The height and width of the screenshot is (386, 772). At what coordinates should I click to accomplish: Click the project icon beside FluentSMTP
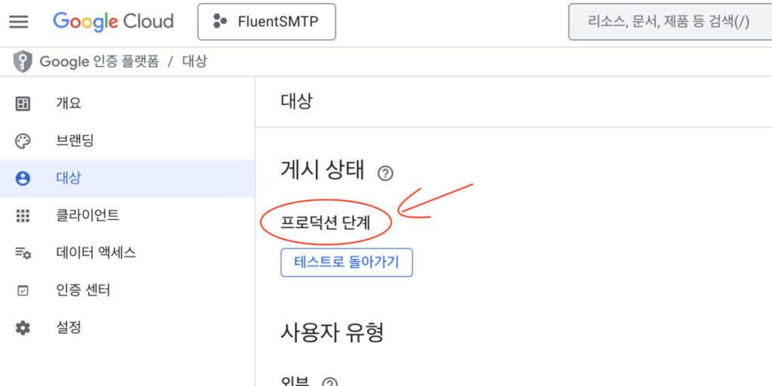pyautogui.click(x=219, y=22)
